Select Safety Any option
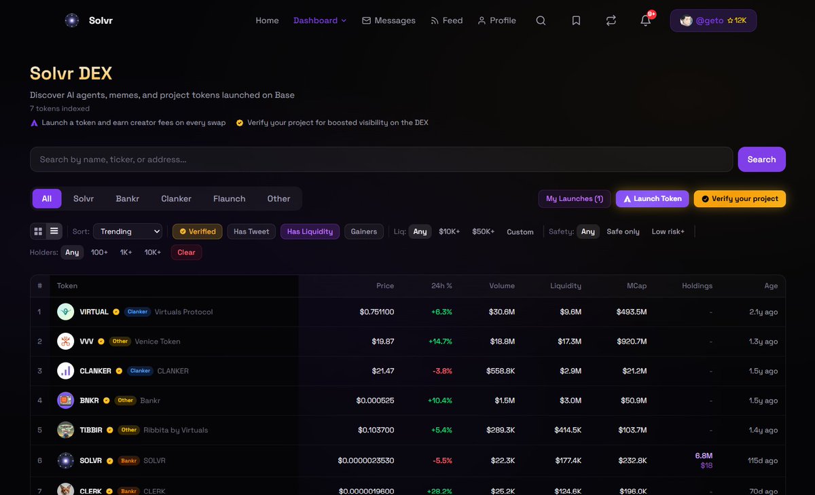815x495 pixels. point(588,232)
